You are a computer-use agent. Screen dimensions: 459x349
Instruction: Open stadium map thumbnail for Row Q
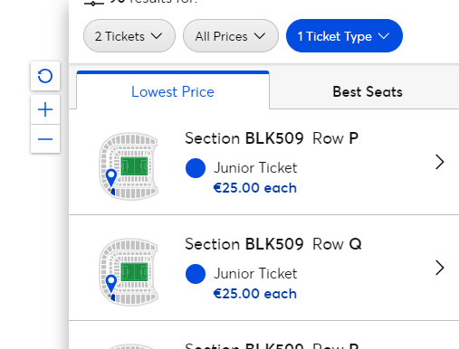click(129, 272)
